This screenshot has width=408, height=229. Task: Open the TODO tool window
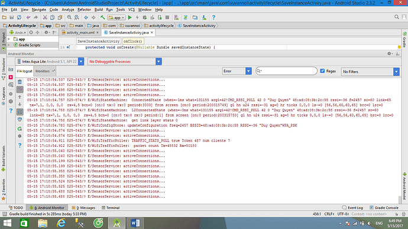16,208
